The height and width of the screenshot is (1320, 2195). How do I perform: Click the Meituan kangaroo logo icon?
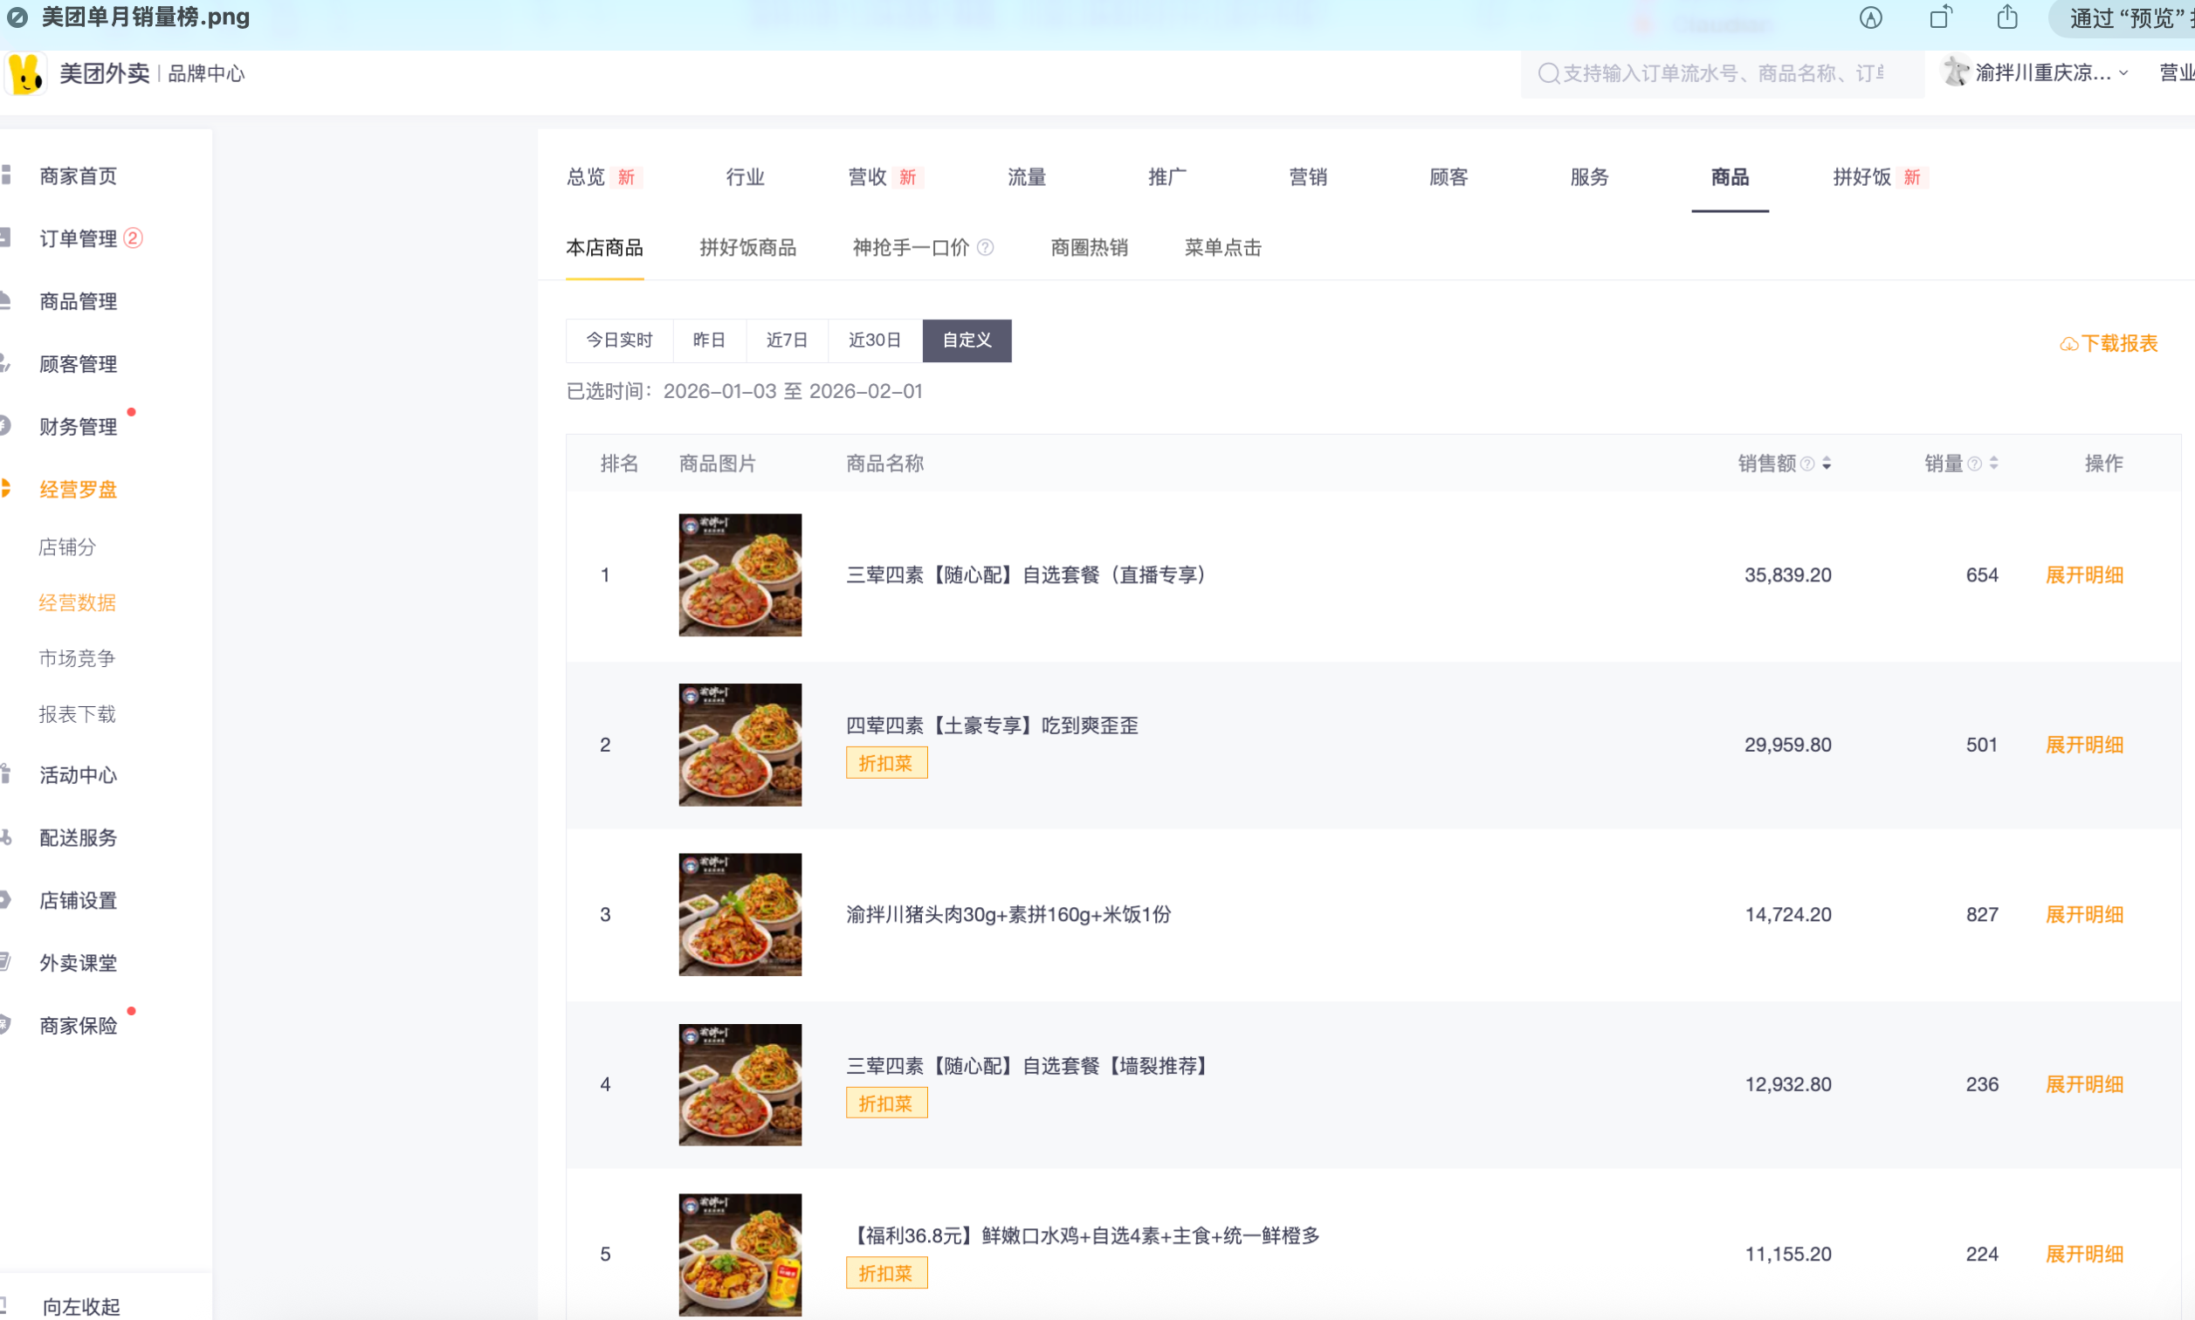click(26, 74)
